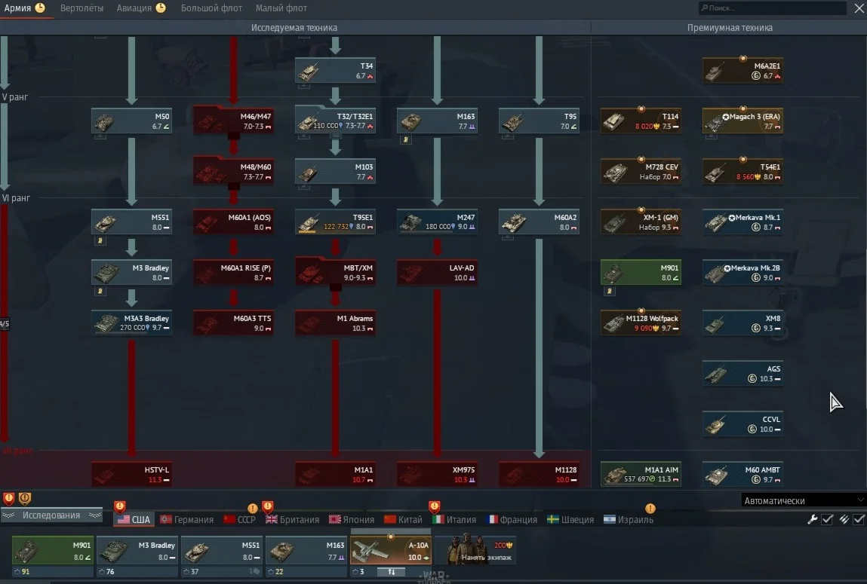Select M901 crew slot in lineup
867x584 pixels.
click(x=53, y=550)
